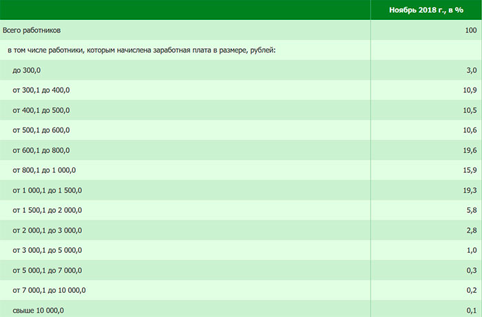Select the 19,3 value cell
Viewport: 482px width, 317px height.
click(x=470, y=190)
